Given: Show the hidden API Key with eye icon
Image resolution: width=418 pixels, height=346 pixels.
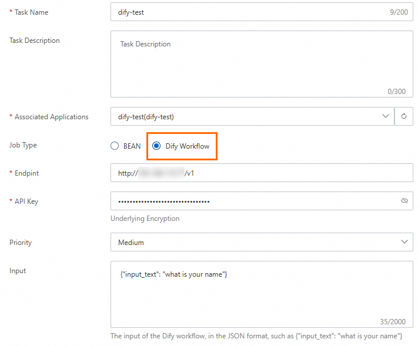Looking at the screenshot, I should [x=404, y=201].
